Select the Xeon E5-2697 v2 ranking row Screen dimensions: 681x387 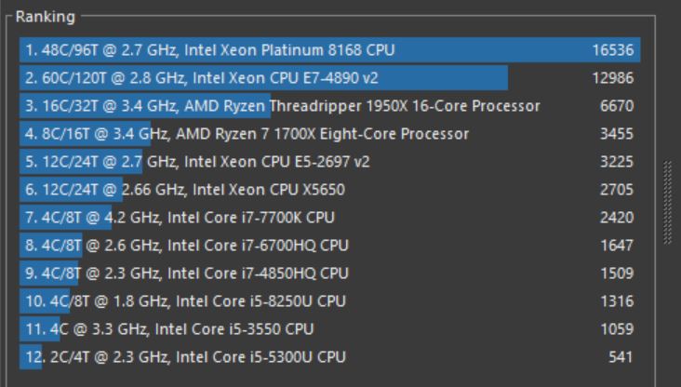pos(197,162)
